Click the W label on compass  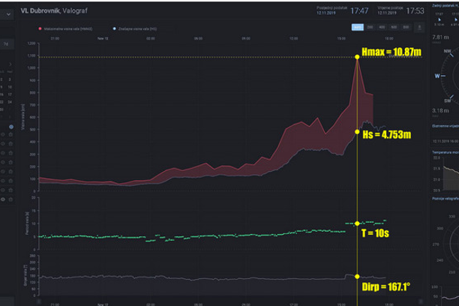pyautogui.click(x=437, y=75)
